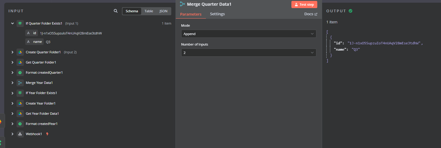Image resolution: width=441 pixels, height=148 pixels.
Task: Click the search icon in the Input panel
Action: coord(116,11)
